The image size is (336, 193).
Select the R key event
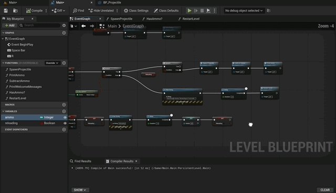[13, 56]
